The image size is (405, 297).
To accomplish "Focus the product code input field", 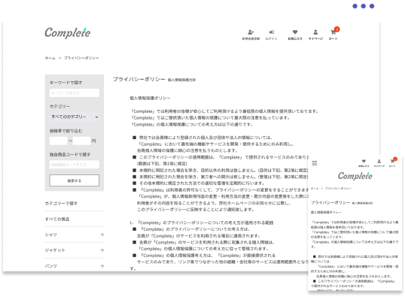I will 75,165.
